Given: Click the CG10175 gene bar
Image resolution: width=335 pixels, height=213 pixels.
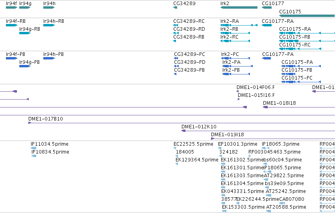Looking at the screenshot, I should pos(307,16).
